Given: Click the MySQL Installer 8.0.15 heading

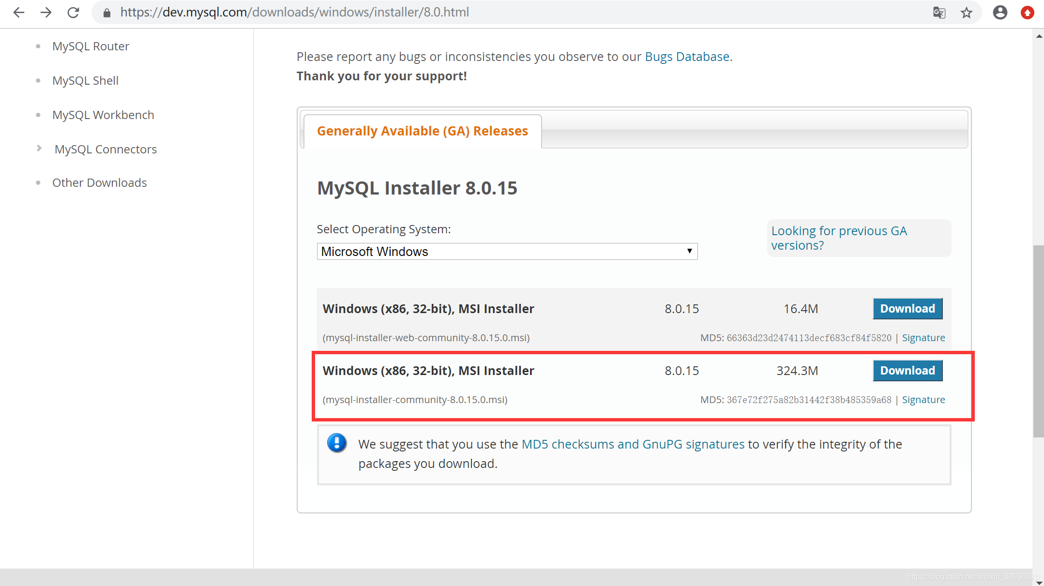Looking at the screenshot, I should pyautogui.click(x=417, y=188).
